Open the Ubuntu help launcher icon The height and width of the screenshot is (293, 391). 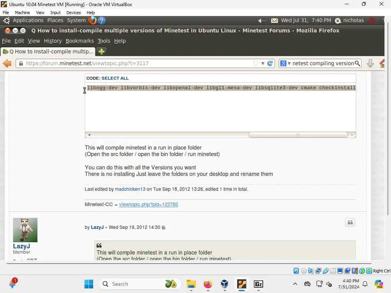pyautogui.click(x=102, y=21)
